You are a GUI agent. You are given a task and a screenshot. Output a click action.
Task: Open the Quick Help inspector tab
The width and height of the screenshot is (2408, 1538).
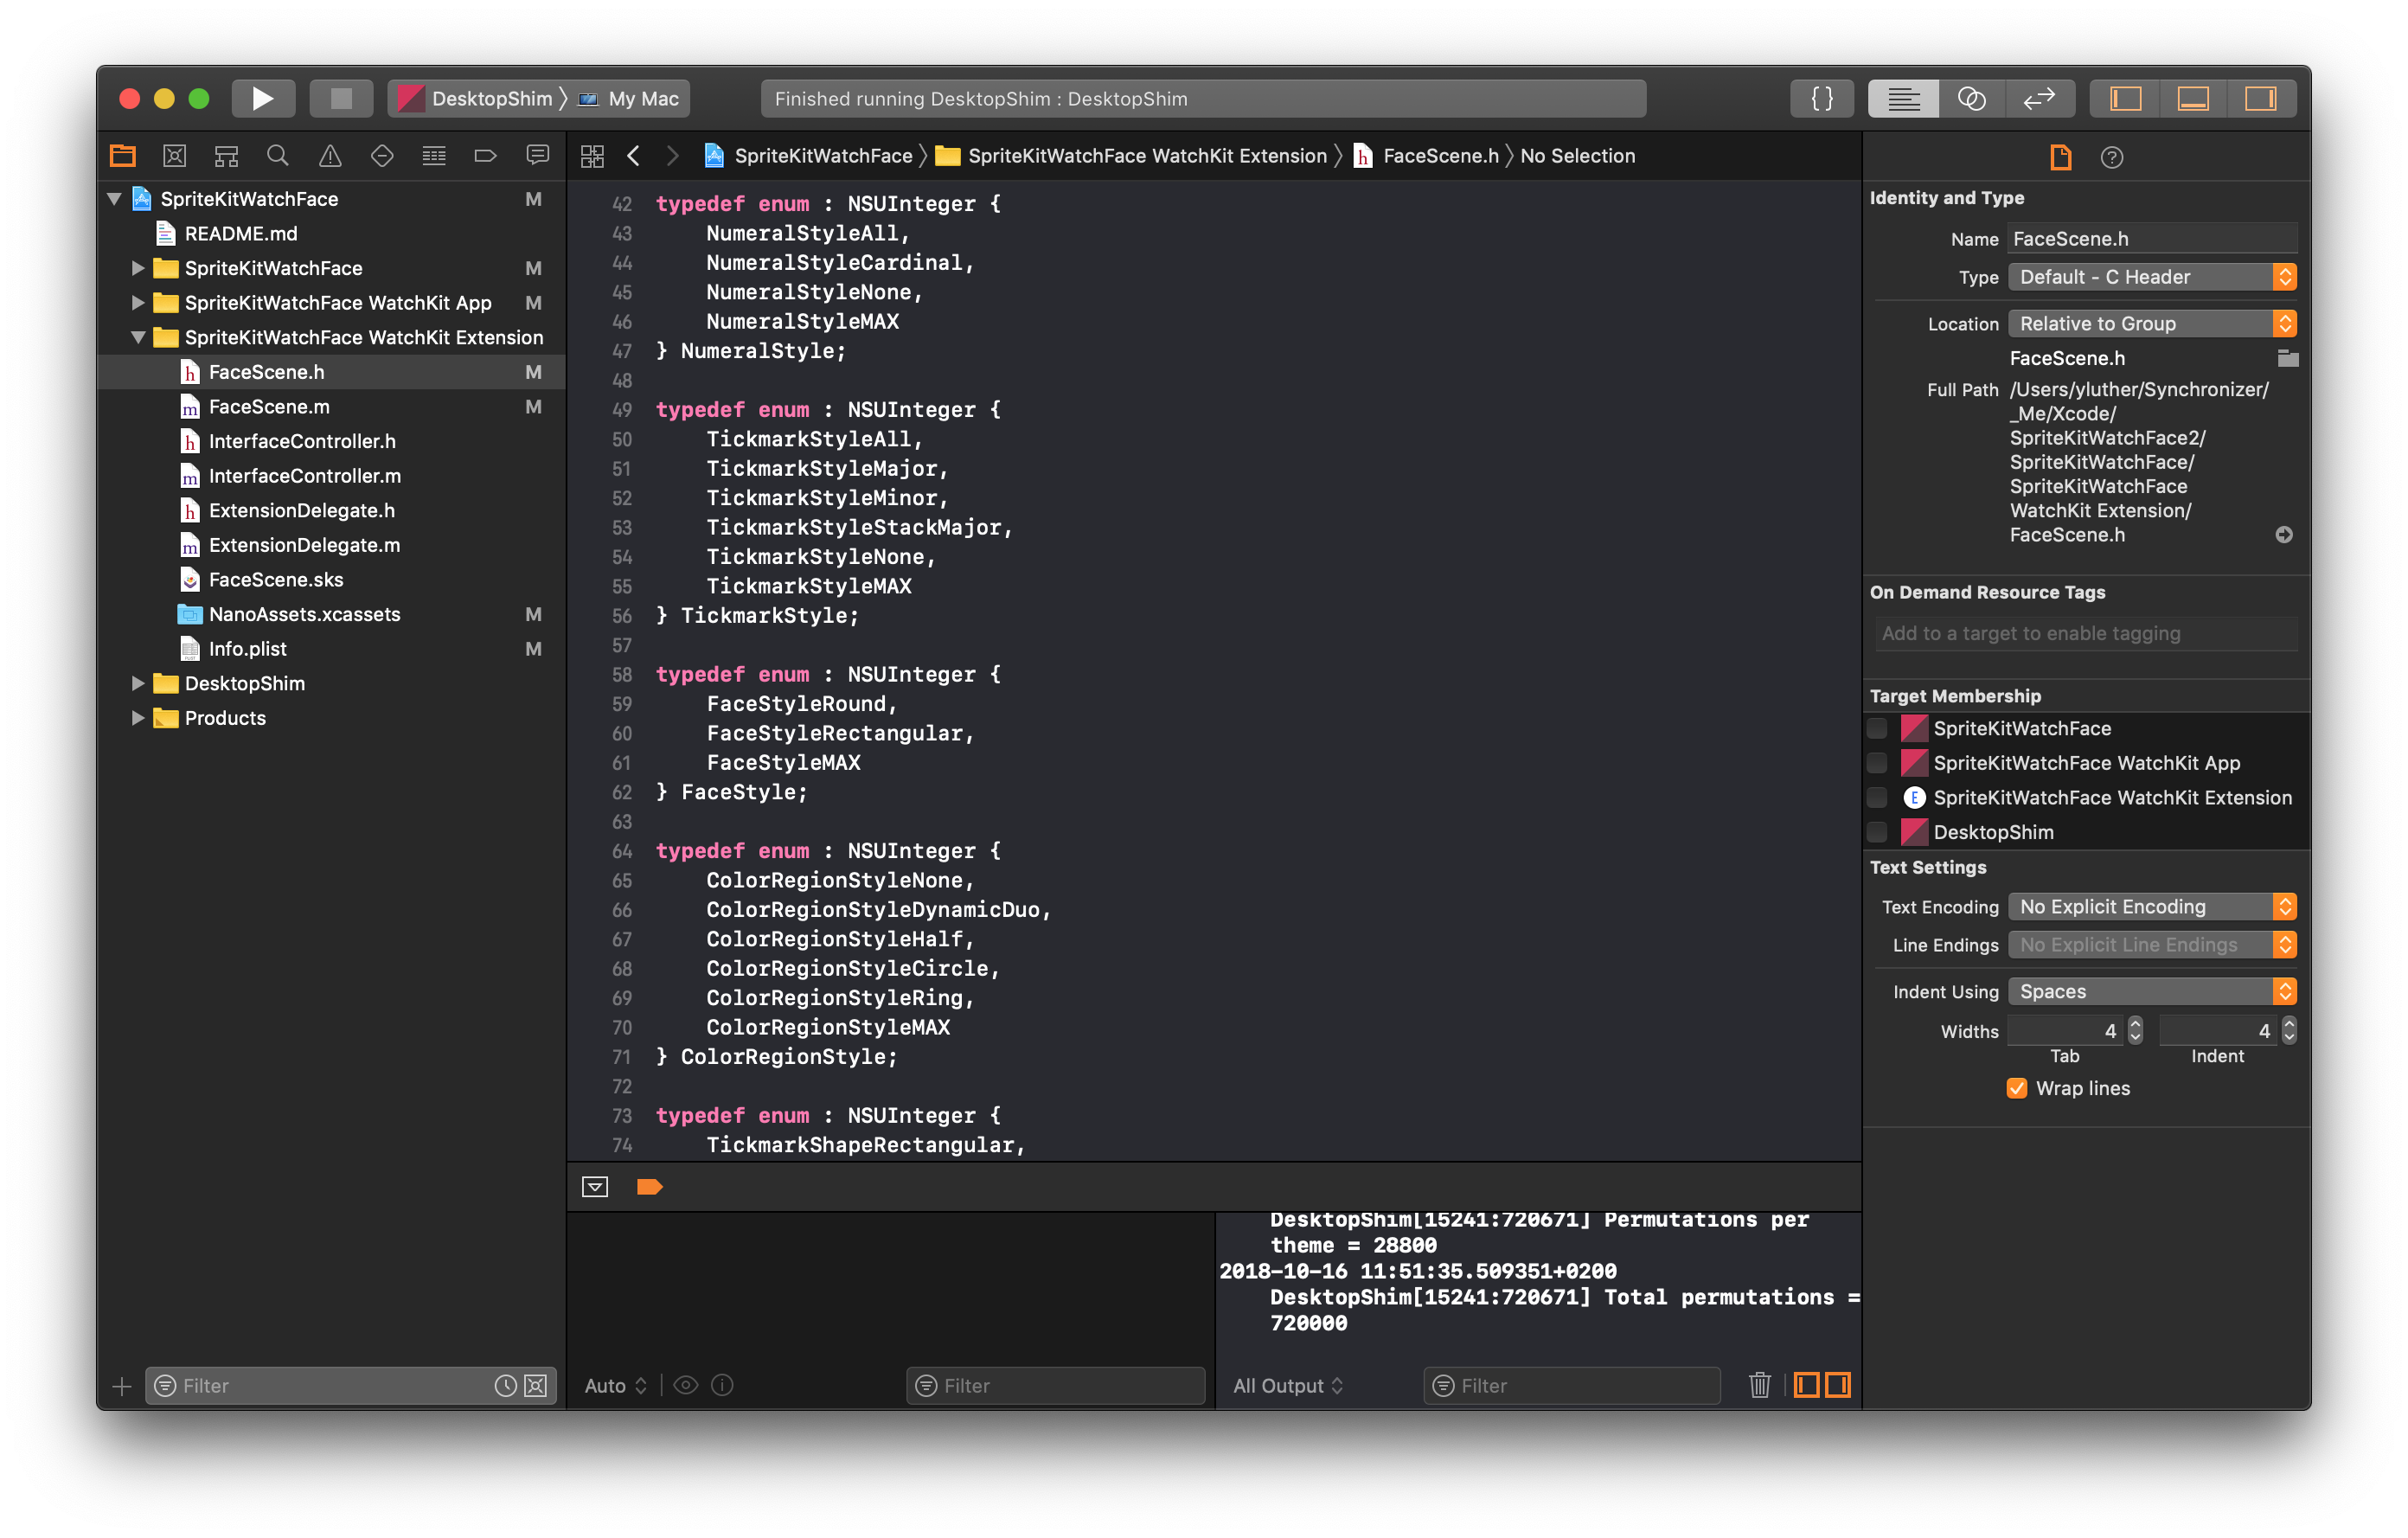click(x=2111, y=157)
